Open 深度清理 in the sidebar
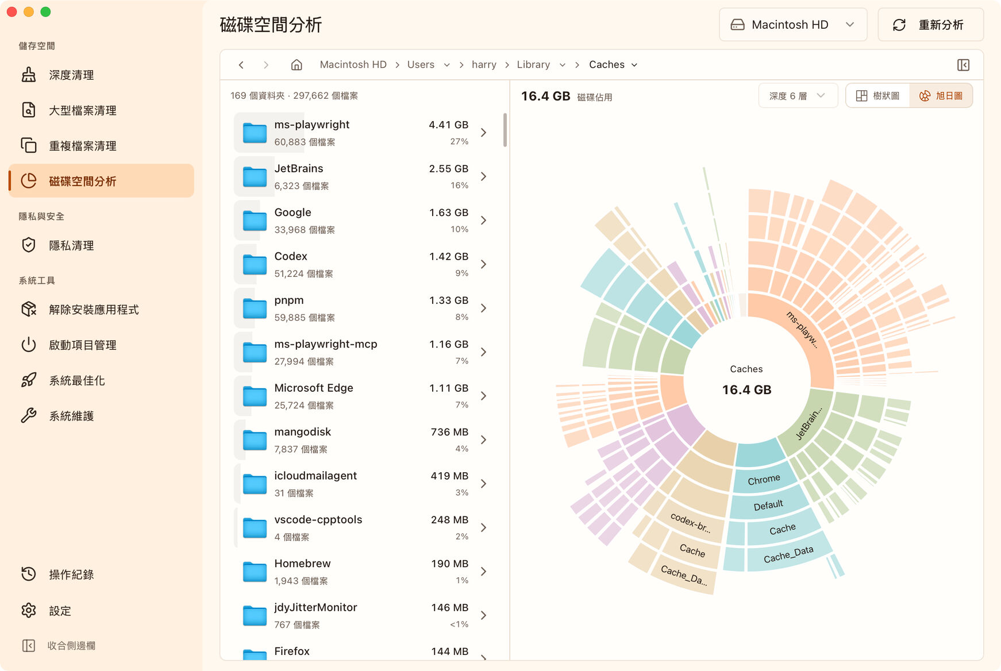The height and width of the screenshot is (671, 1001). click(x=101, y=75)
